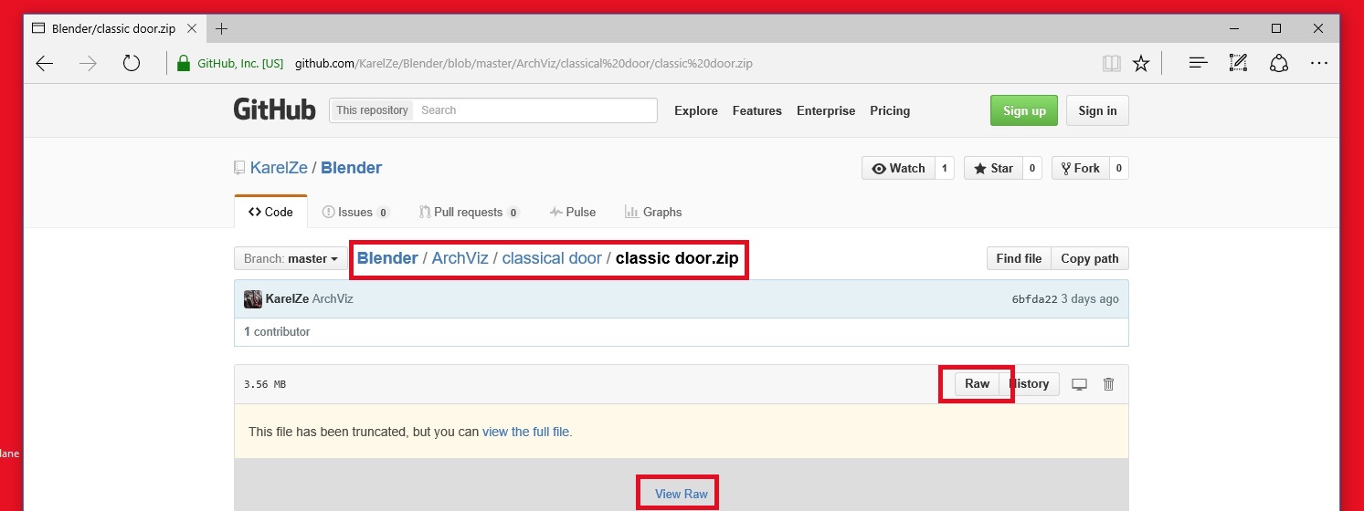The image size is (1364, 511).
Task: Open the stargazers count next to Star
Action: tap(1032, 168)
